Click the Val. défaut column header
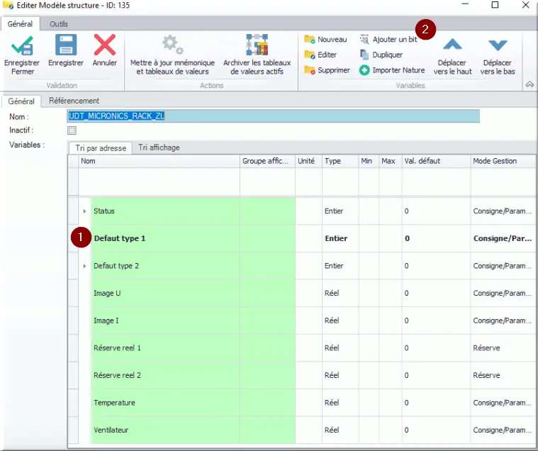The height and width of the screenshot is (451, 538). 436,161
